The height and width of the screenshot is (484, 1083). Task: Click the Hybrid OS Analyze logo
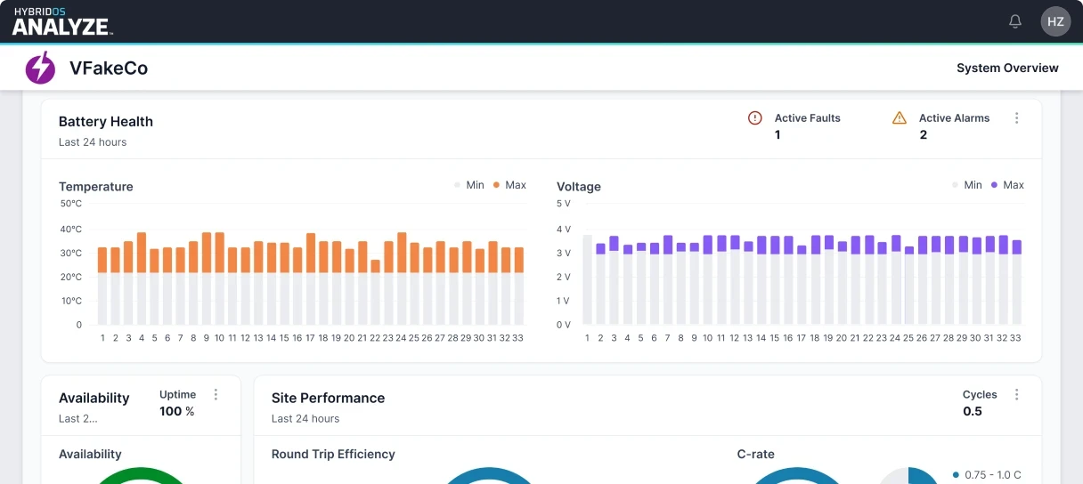(x=61, y=21)
